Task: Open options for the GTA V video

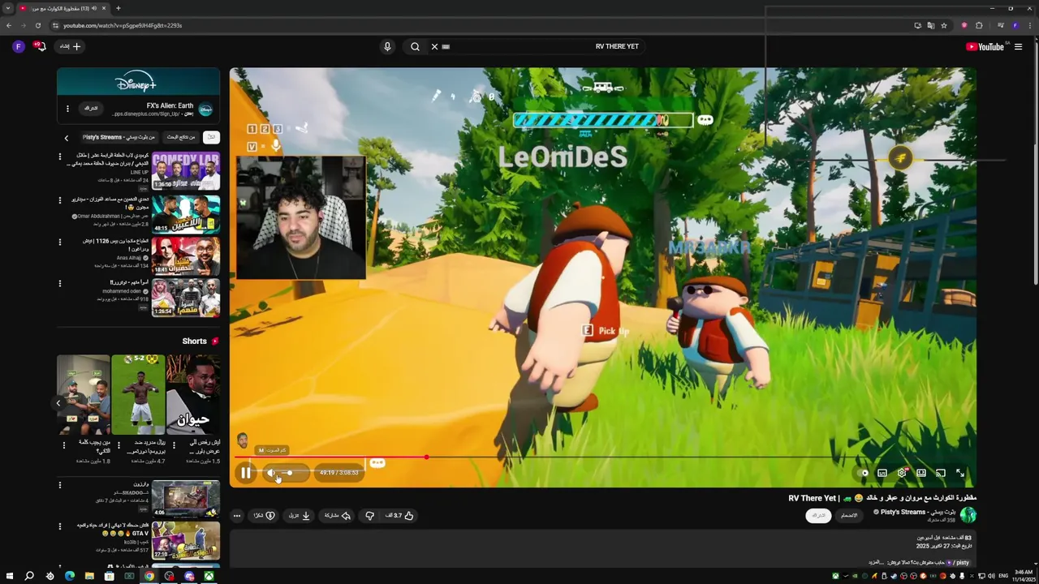Action: 59,527
